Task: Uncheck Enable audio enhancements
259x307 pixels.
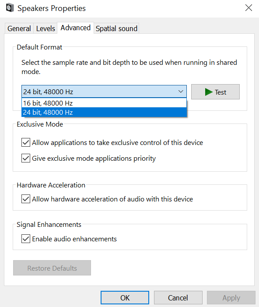Action: click(26, 239)
